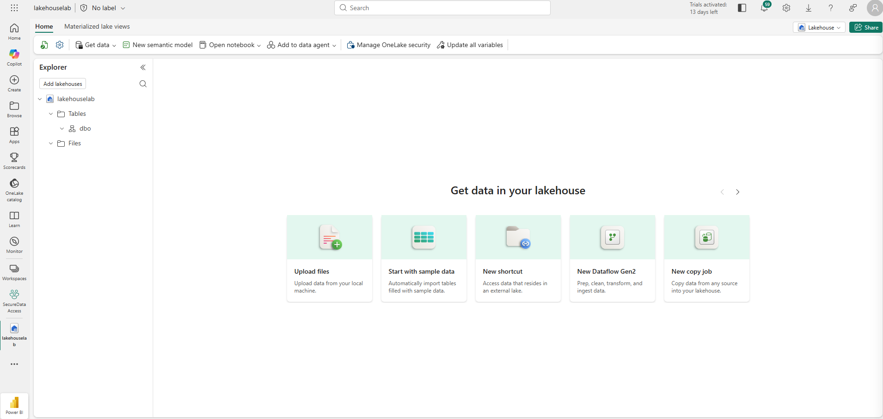Screen dimensions: 883x419
Task: Open Browse in the left sidebar
Action: [x=14, y=109]
